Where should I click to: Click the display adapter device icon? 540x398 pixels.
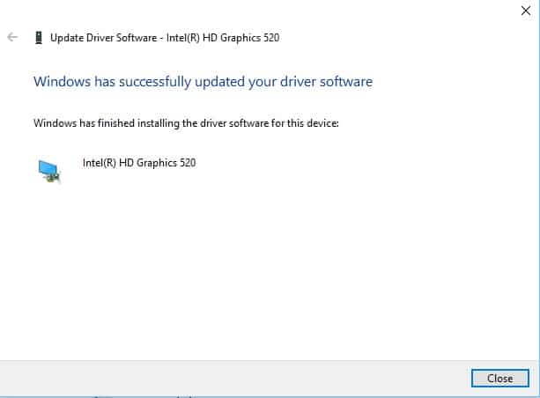[x=49, y=171]
